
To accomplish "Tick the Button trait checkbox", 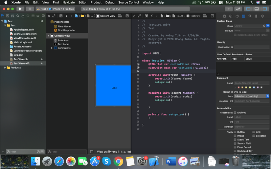I will [x=235, y=132].
